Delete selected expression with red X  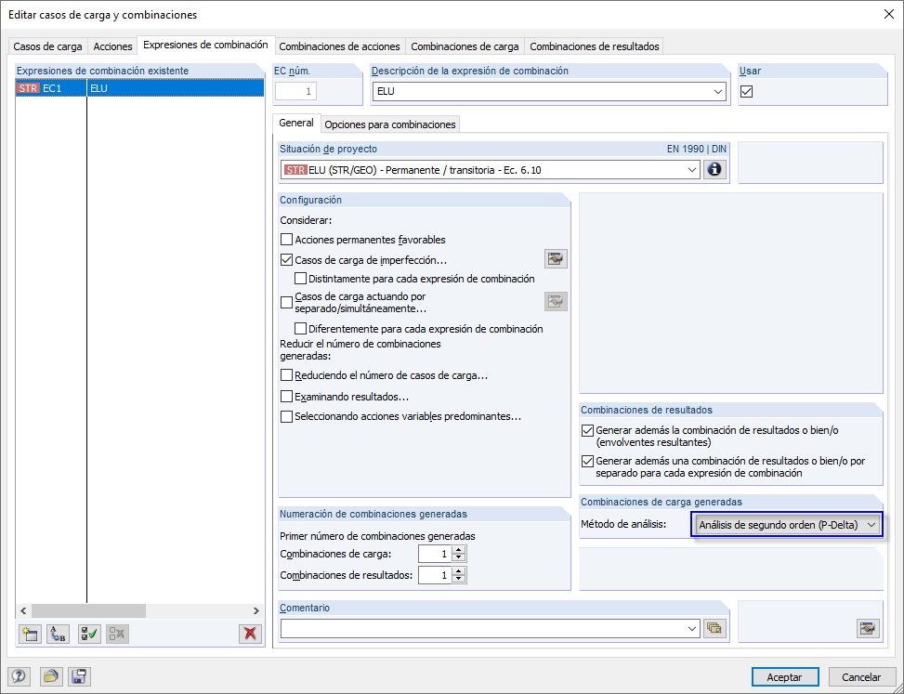click(x=250, y=634)
